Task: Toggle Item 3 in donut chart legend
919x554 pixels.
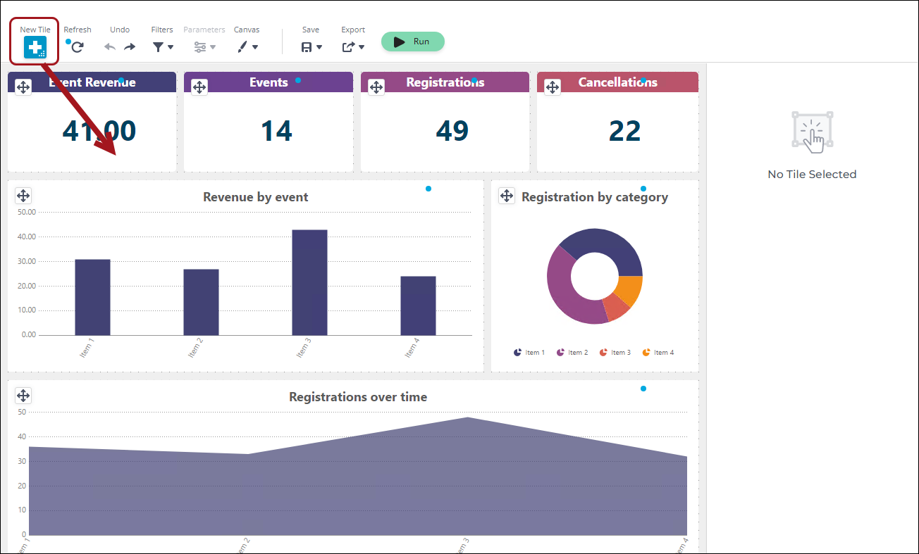Action: [615, 352]
